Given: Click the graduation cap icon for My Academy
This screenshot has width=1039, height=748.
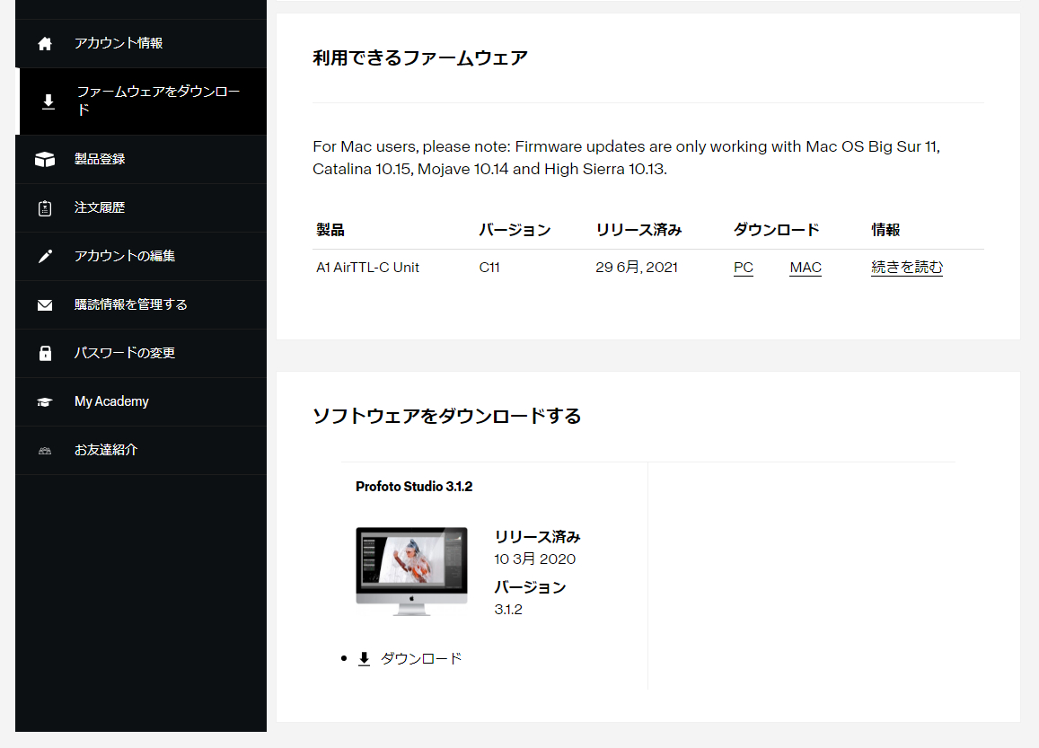Looking at the screenshot, I should [44, 402].
